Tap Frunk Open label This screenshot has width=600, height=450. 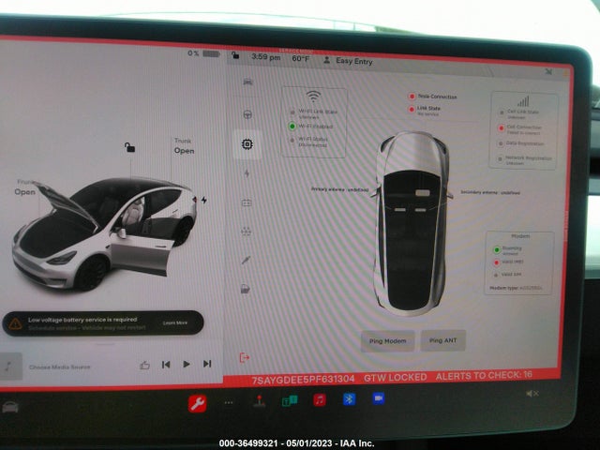point(25,187)
